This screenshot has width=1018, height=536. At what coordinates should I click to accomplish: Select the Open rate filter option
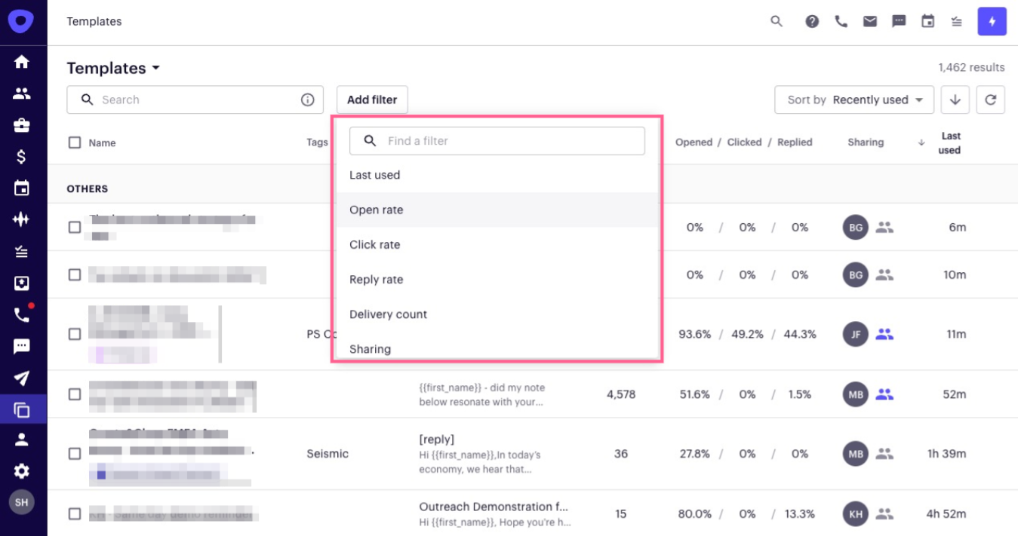point(497,210)
